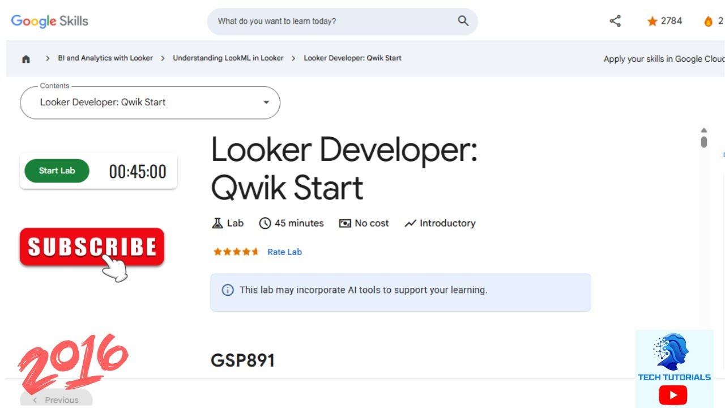The image size is (725, 408).
Task: Click the Start Lab button
Action: tap(57, 171)
